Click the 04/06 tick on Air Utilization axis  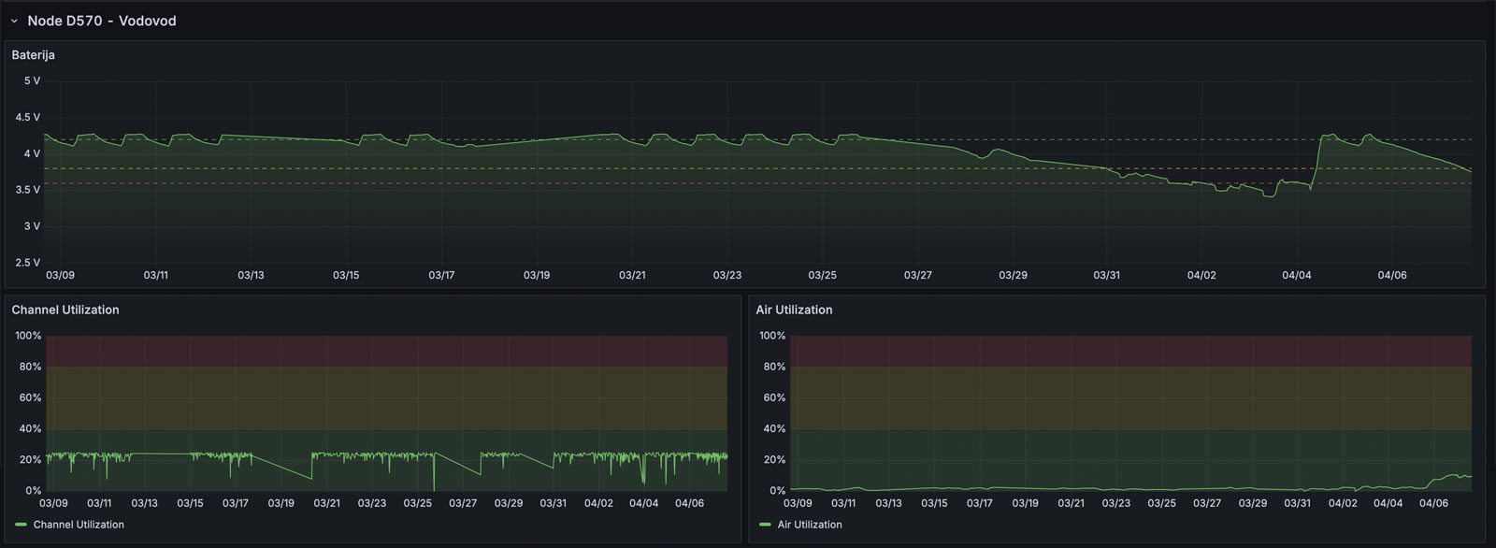point(1433,503)
